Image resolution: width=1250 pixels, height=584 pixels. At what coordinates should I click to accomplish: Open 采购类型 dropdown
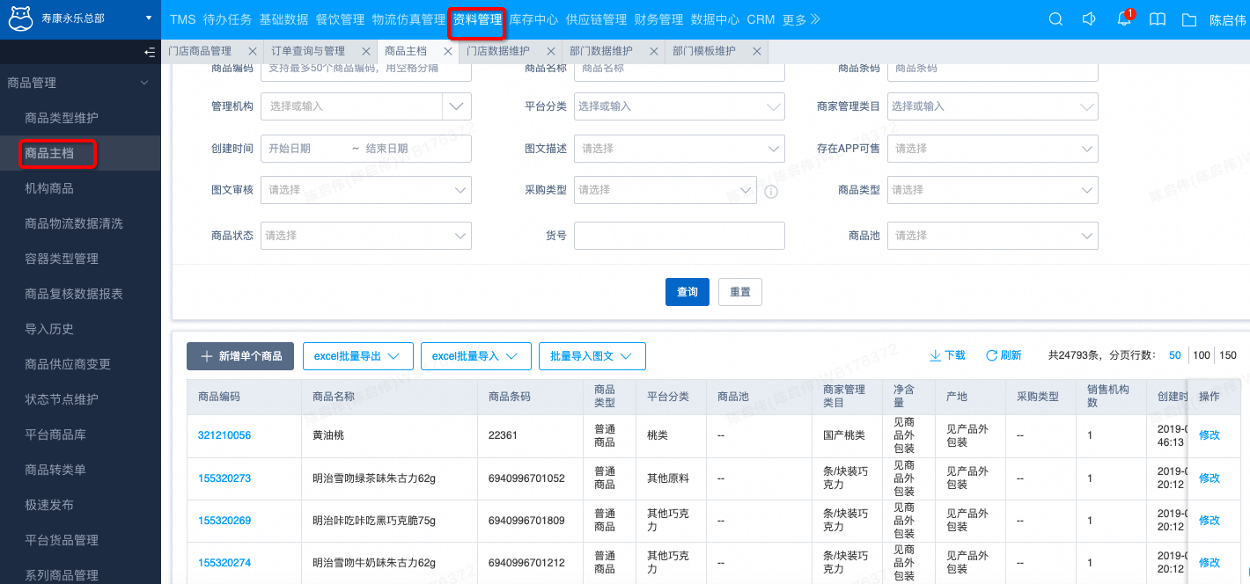coord(665,190)
